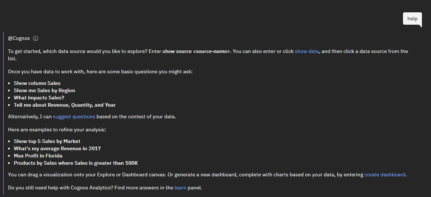The height and width of the screenshot is (197, 431).
Task: Click the '@Cognos' sender name
Action: coord(19,38)
